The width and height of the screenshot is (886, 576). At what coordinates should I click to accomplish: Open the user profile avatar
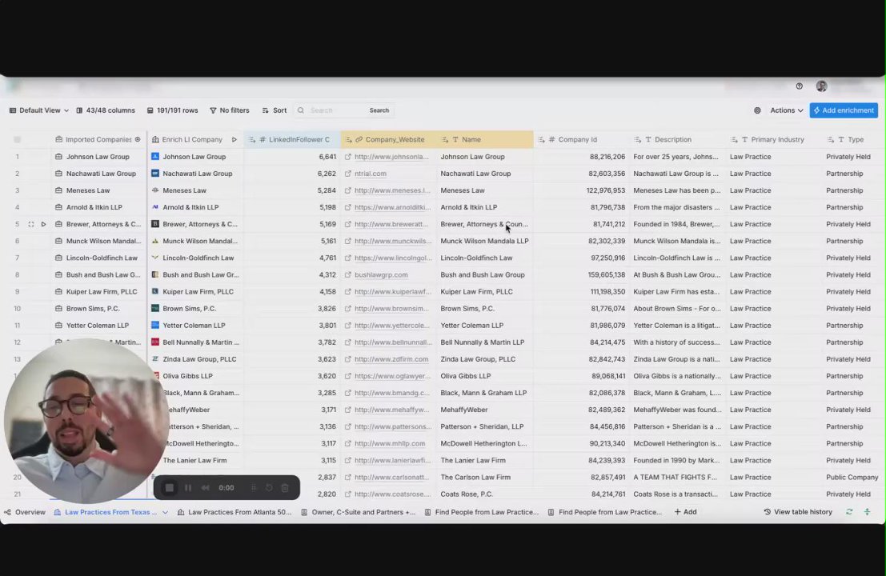[822, 86]
